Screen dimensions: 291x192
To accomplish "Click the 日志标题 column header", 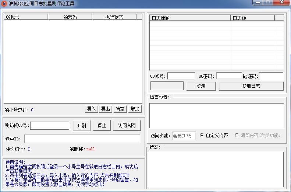I will 190,18.
